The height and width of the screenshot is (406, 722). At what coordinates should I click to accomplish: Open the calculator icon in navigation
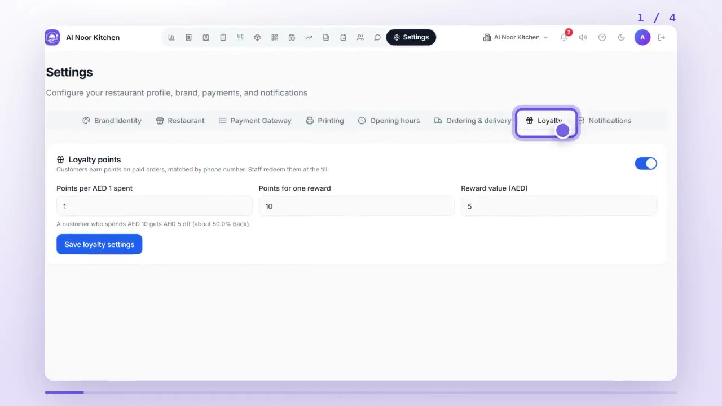click(x=223, y=37)
